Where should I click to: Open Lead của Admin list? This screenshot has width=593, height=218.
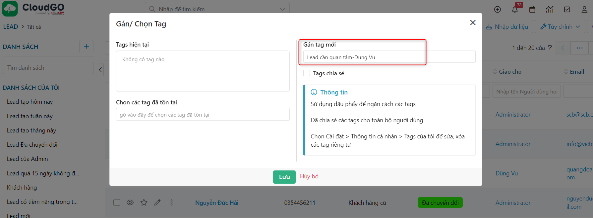point(28,159)
